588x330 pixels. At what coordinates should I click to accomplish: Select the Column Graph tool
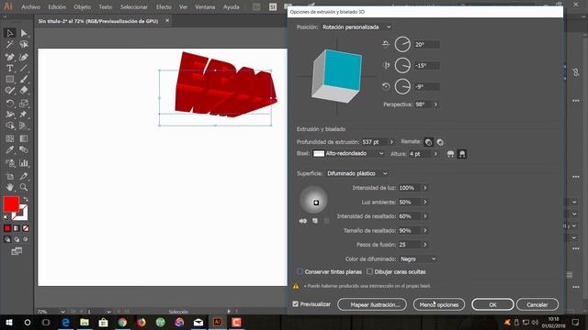tap(24, 163)
